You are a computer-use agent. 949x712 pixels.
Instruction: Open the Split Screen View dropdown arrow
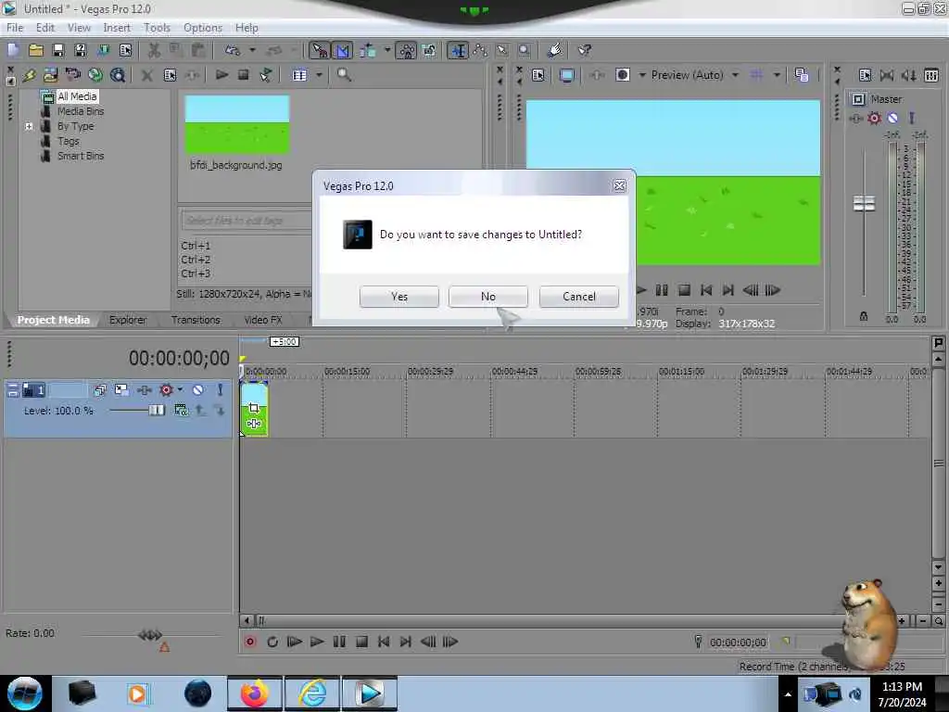pos(642,75)
